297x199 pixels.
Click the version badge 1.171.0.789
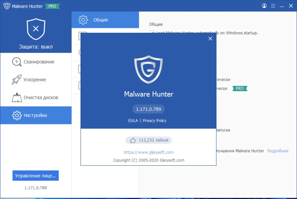point(148,109)
